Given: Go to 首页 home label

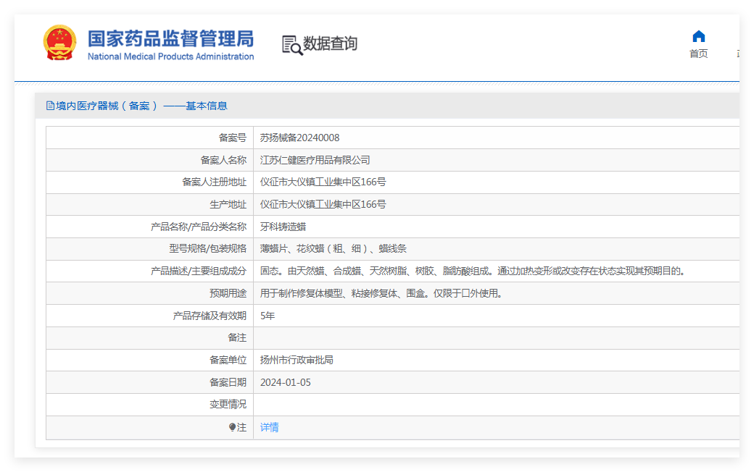Looking at the screenshot, I should (x=698, y=54).
